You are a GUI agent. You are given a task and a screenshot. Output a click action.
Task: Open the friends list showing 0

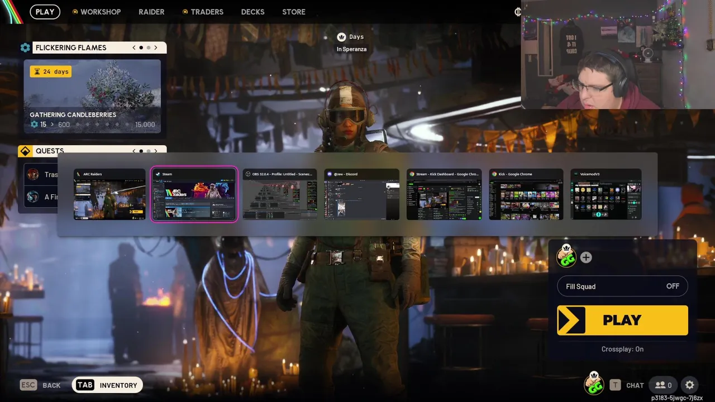coord(664,385)
